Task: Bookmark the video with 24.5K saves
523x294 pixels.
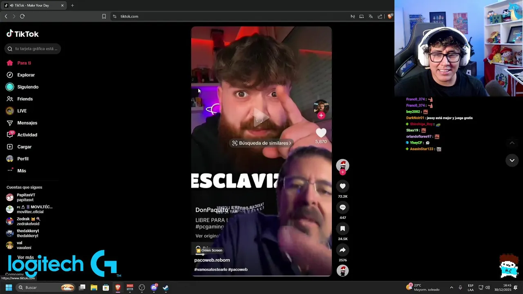Action: 342,229
